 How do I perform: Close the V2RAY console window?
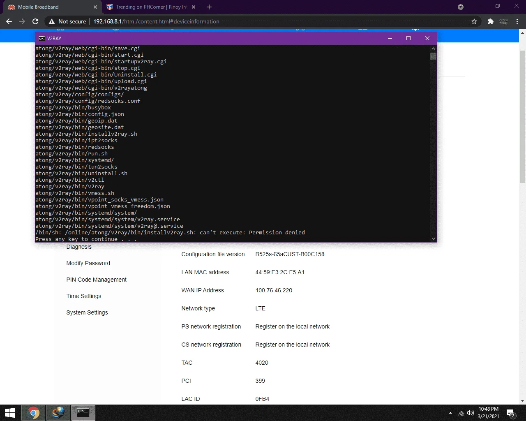point(427,38)
